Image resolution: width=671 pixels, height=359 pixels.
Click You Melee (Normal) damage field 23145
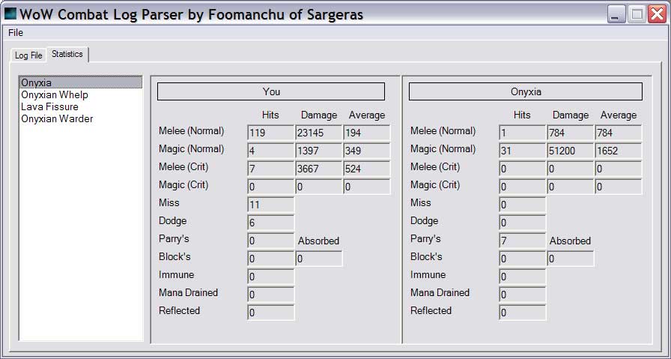319,133
